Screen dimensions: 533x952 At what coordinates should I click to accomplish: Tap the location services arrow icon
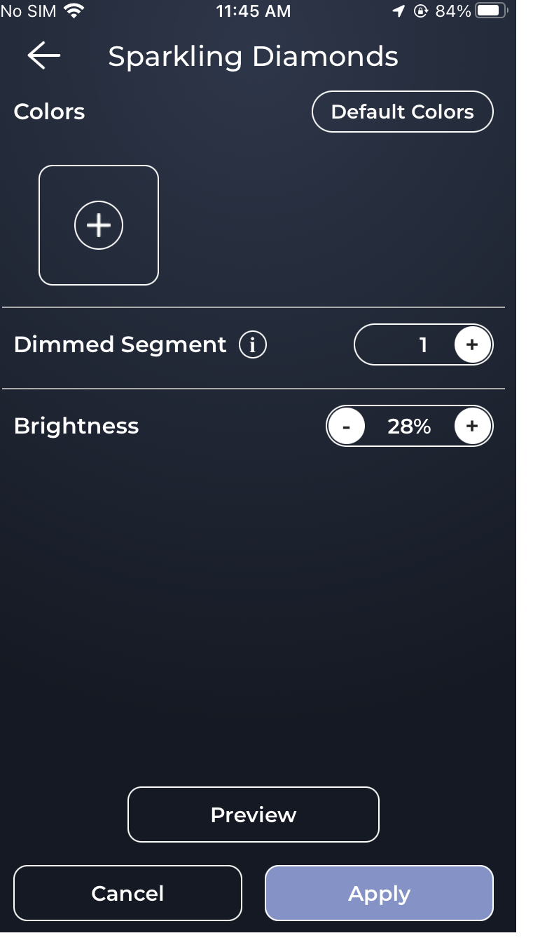tap(399, 11)
